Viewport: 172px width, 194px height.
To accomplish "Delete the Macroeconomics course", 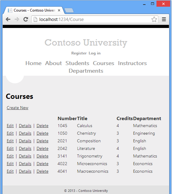I will (x=43, y=171).
